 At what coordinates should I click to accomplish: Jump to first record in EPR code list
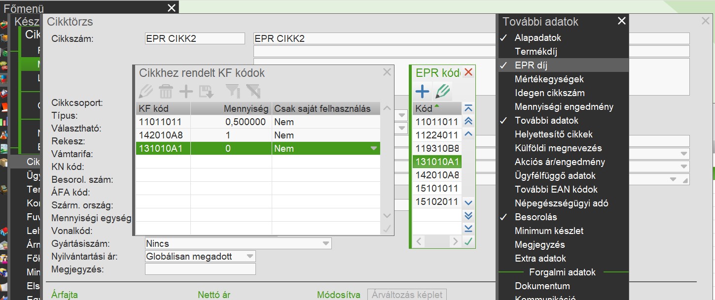pos(468,108)
